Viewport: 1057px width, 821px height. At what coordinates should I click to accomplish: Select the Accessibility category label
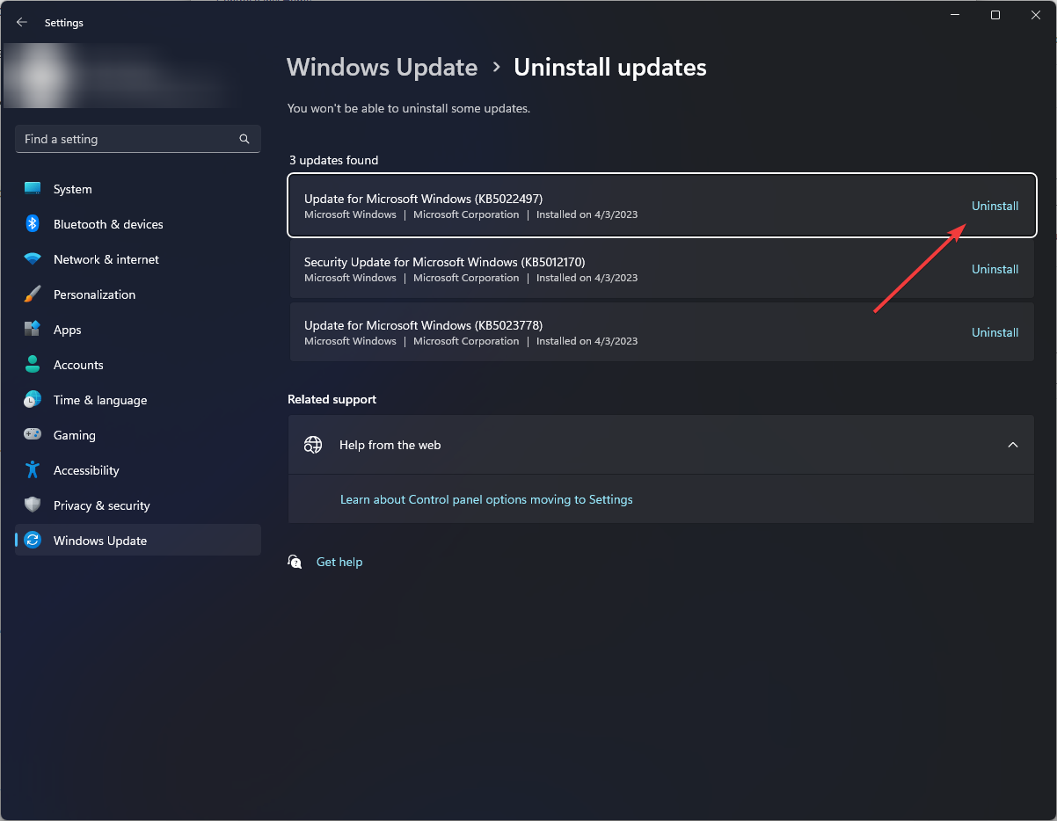(86, 470)
